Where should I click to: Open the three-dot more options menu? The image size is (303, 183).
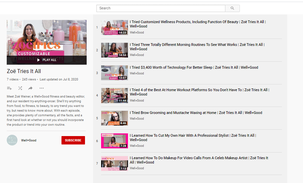(x=42, y=88)
